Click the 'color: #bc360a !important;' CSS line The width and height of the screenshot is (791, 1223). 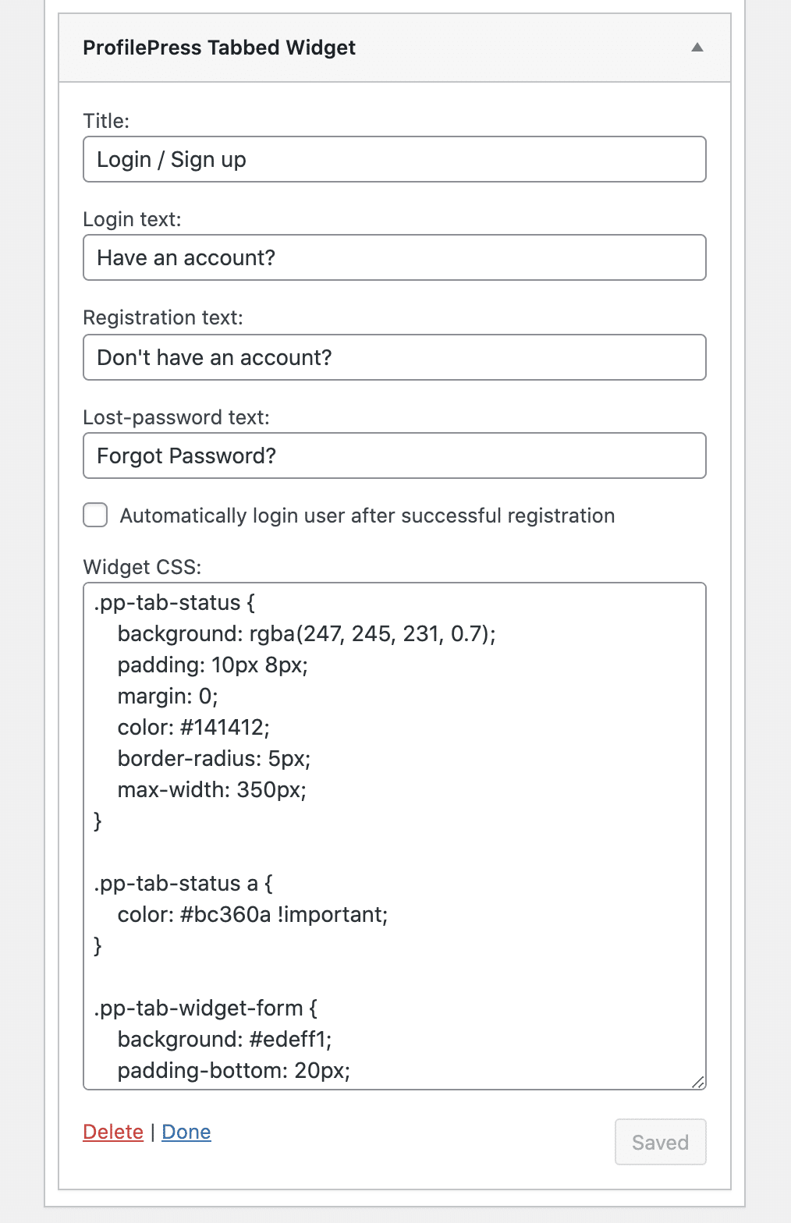click(253, 914)
